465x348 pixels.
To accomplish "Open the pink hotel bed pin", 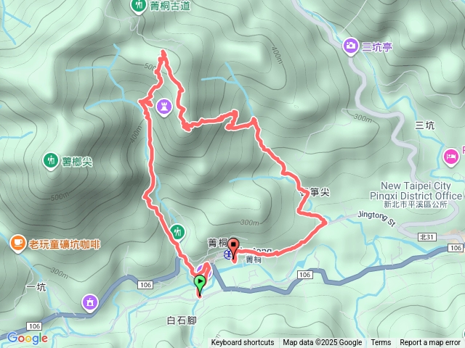I will tap(450, 157).
